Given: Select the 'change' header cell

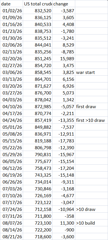Looking at the screenshot, I should 64,4.
